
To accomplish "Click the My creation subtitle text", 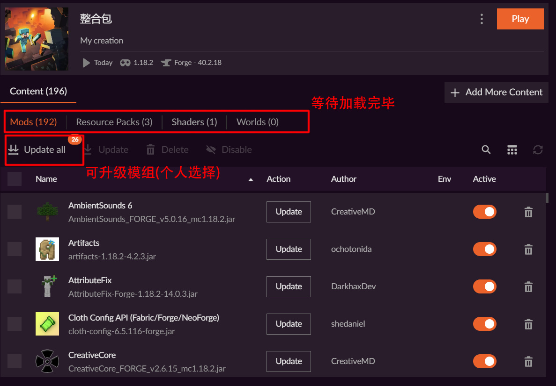I will (x=102, y=41).
